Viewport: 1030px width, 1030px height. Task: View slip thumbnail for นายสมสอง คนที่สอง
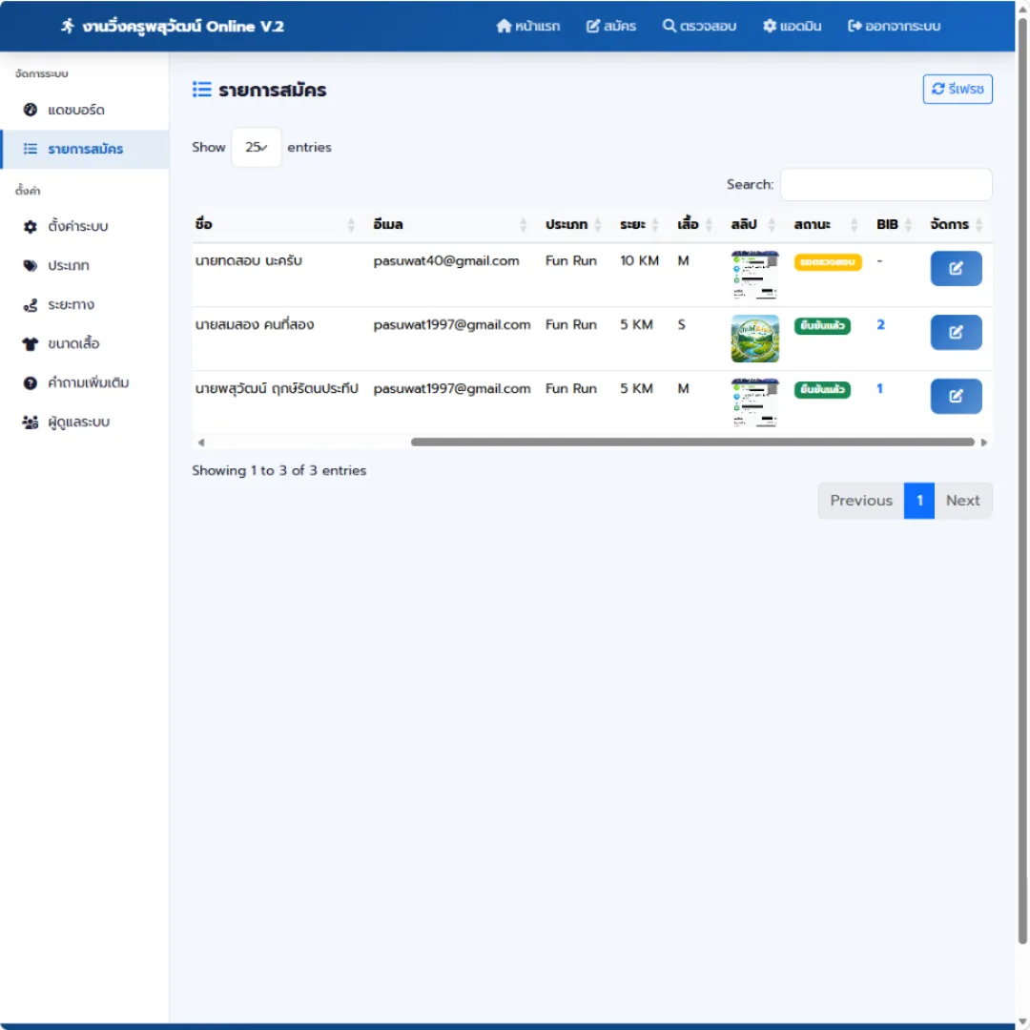tap(754, 339)
